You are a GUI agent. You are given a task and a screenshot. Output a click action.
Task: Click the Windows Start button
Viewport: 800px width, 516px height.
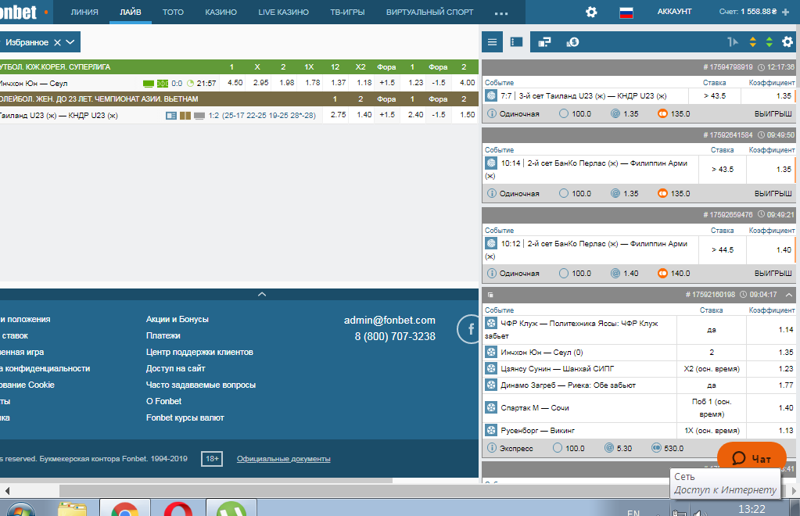[20, 509]
